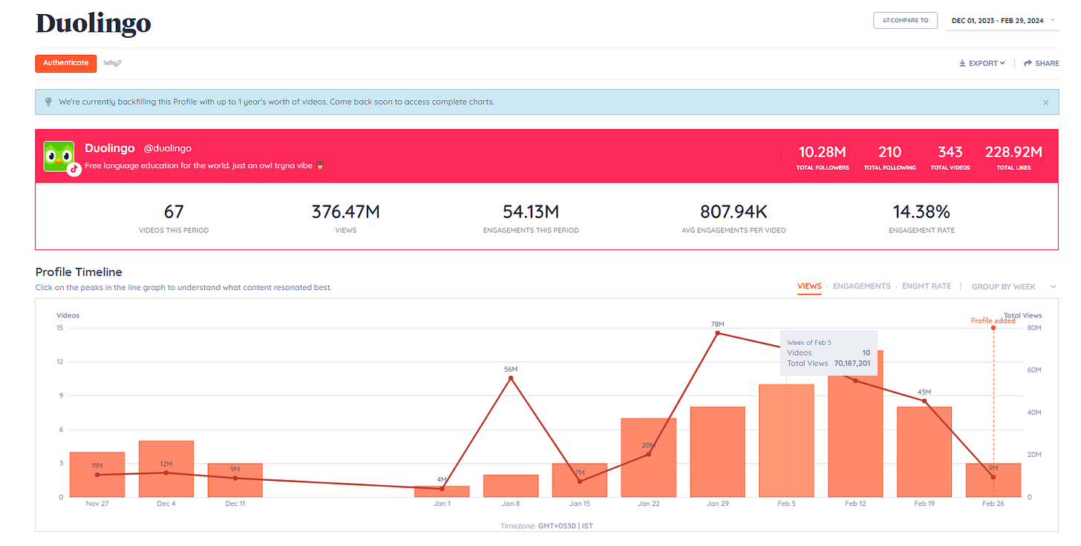Select the Dec 4 bar in chart
1081x546 pixels.
[x=166, y=469]
